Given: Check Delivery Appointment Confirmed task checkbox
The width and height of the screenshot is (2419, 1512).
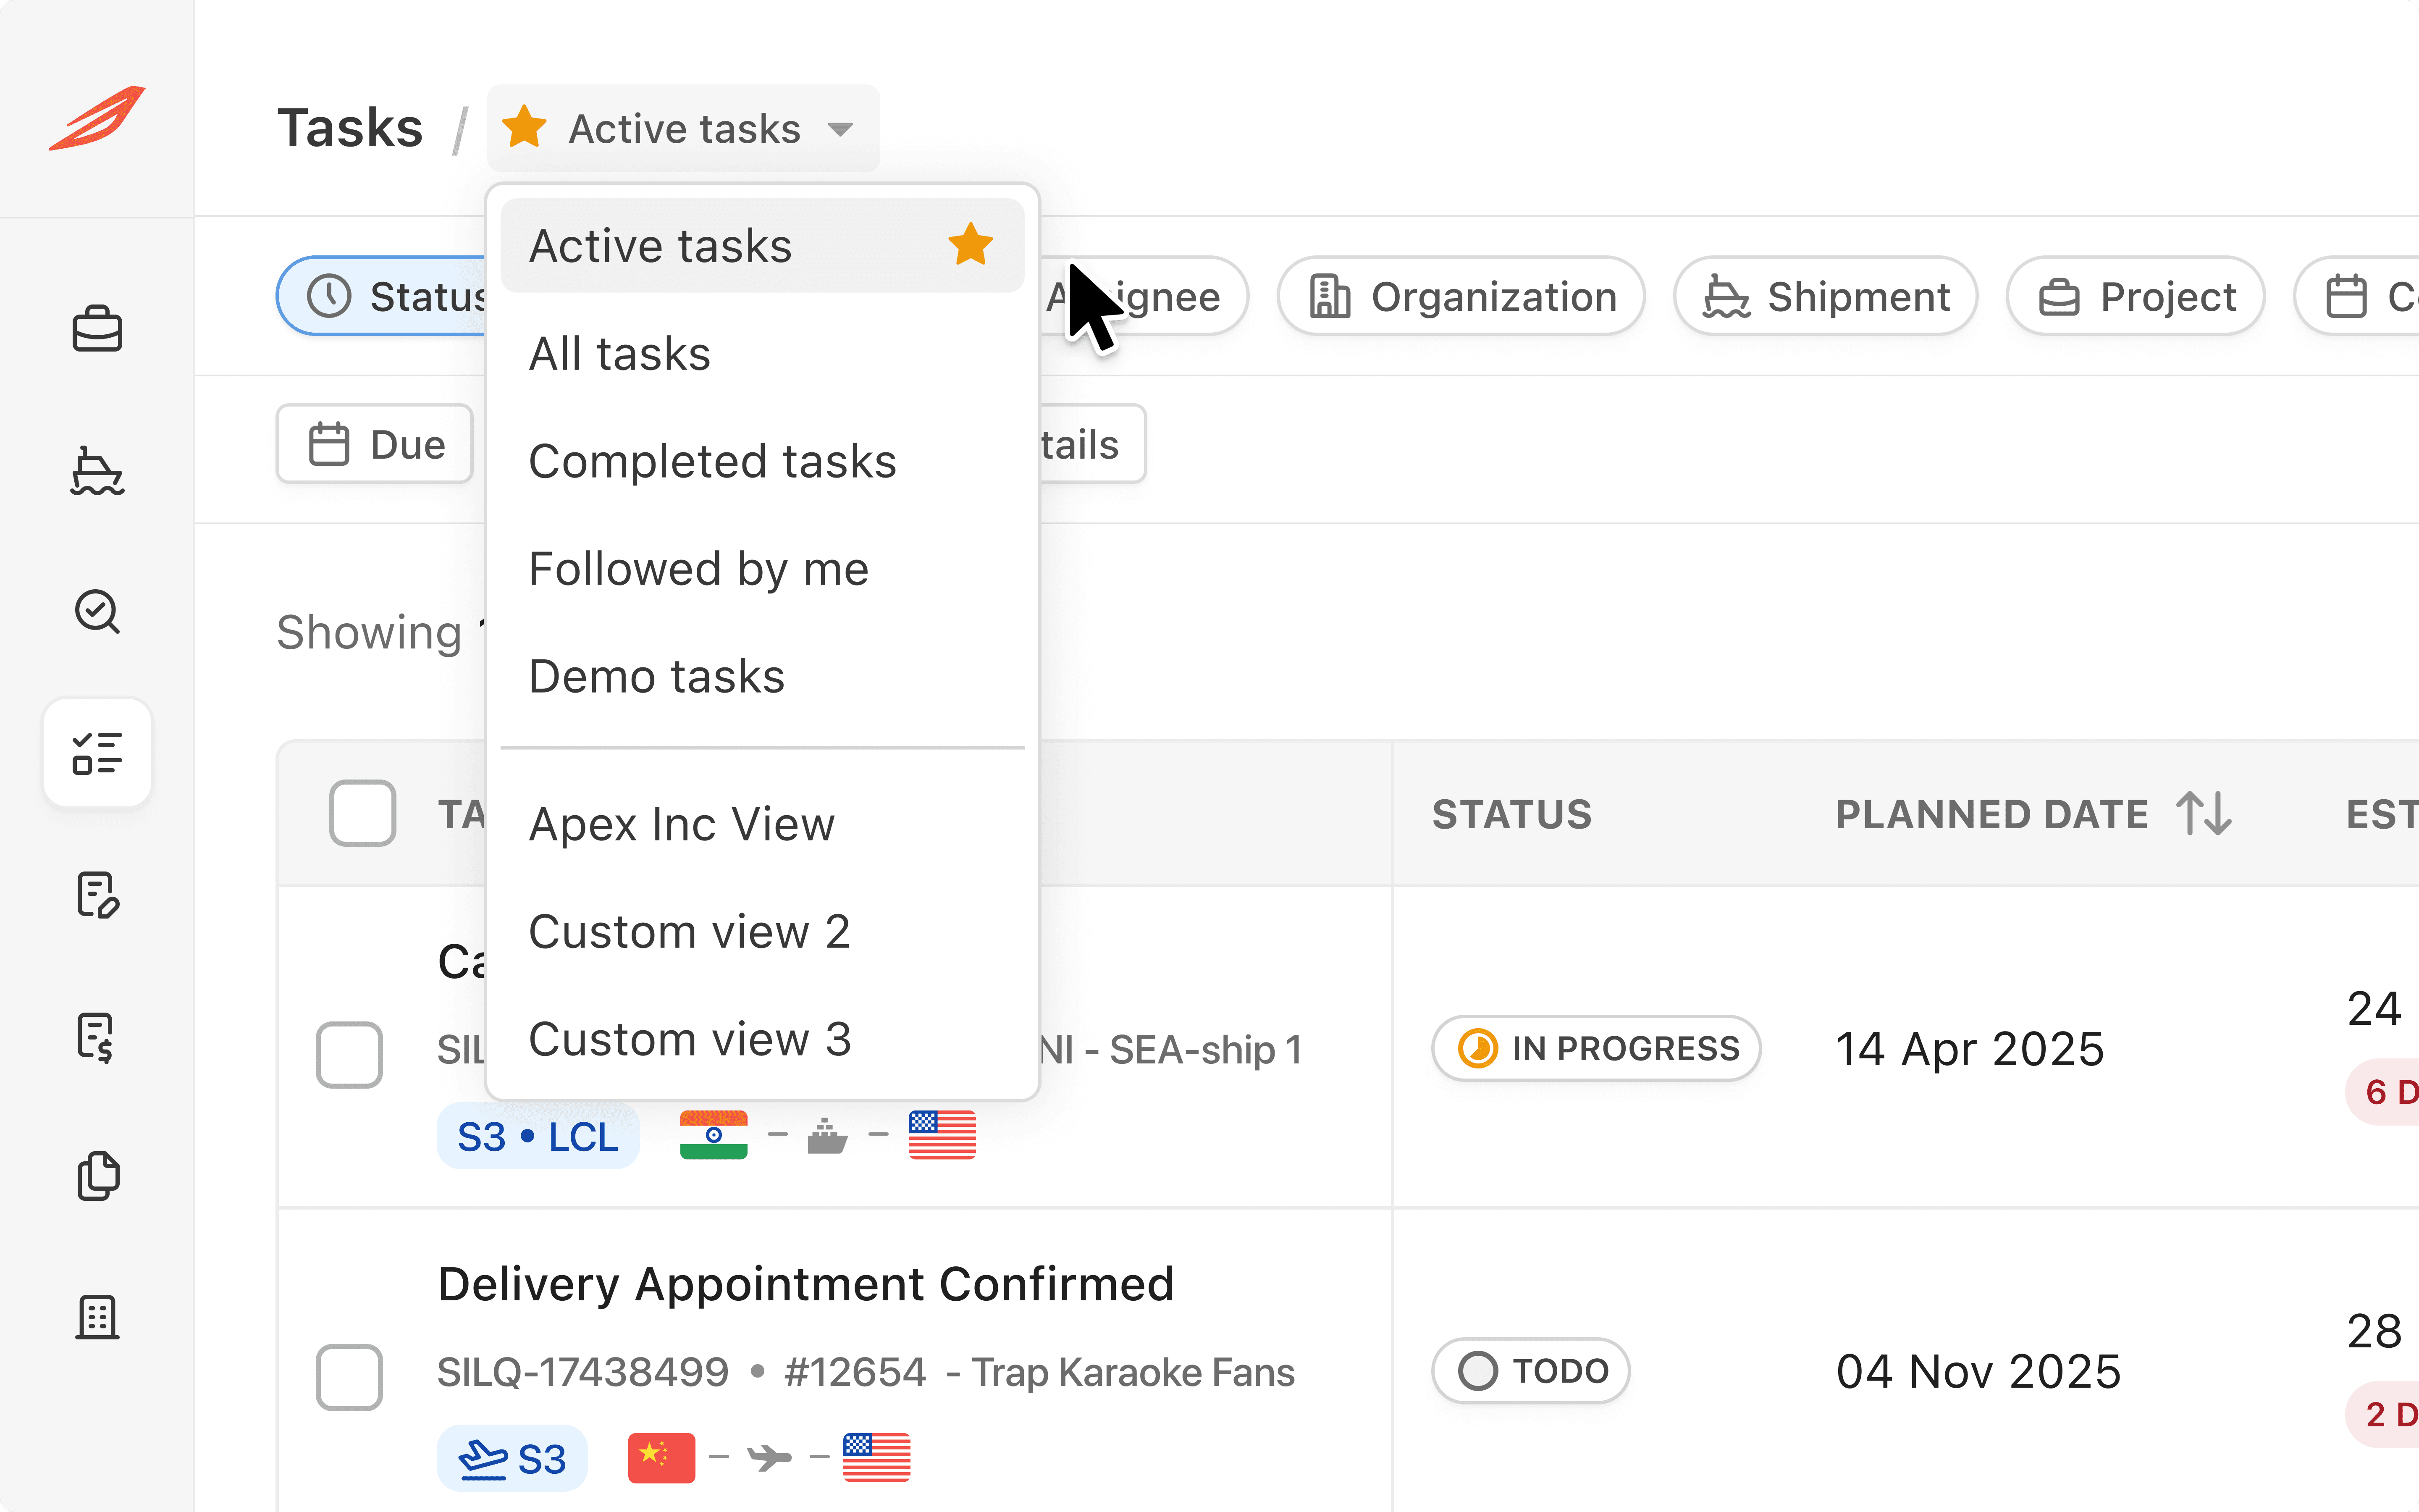Looking at the screenshot, I should 349,1377.
